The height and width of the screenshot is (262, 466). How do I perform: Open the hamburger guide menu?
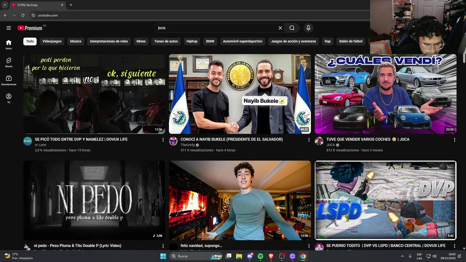9,28
